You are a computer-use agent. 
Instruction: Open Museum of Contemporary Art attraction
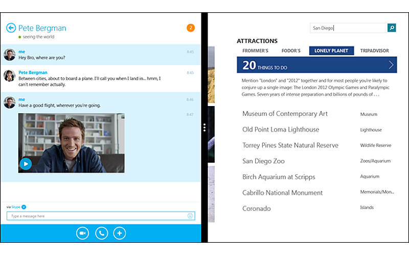pyautogui.click(x=285, y=114)
